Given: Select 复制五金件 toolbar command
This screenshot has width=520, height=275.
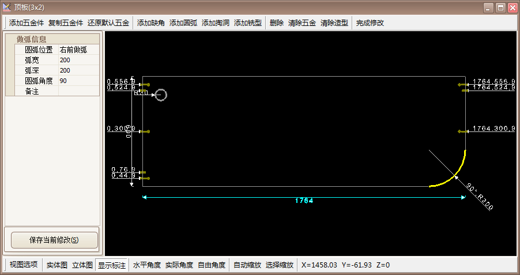Looking at the screenshot, I should [66, 23].
